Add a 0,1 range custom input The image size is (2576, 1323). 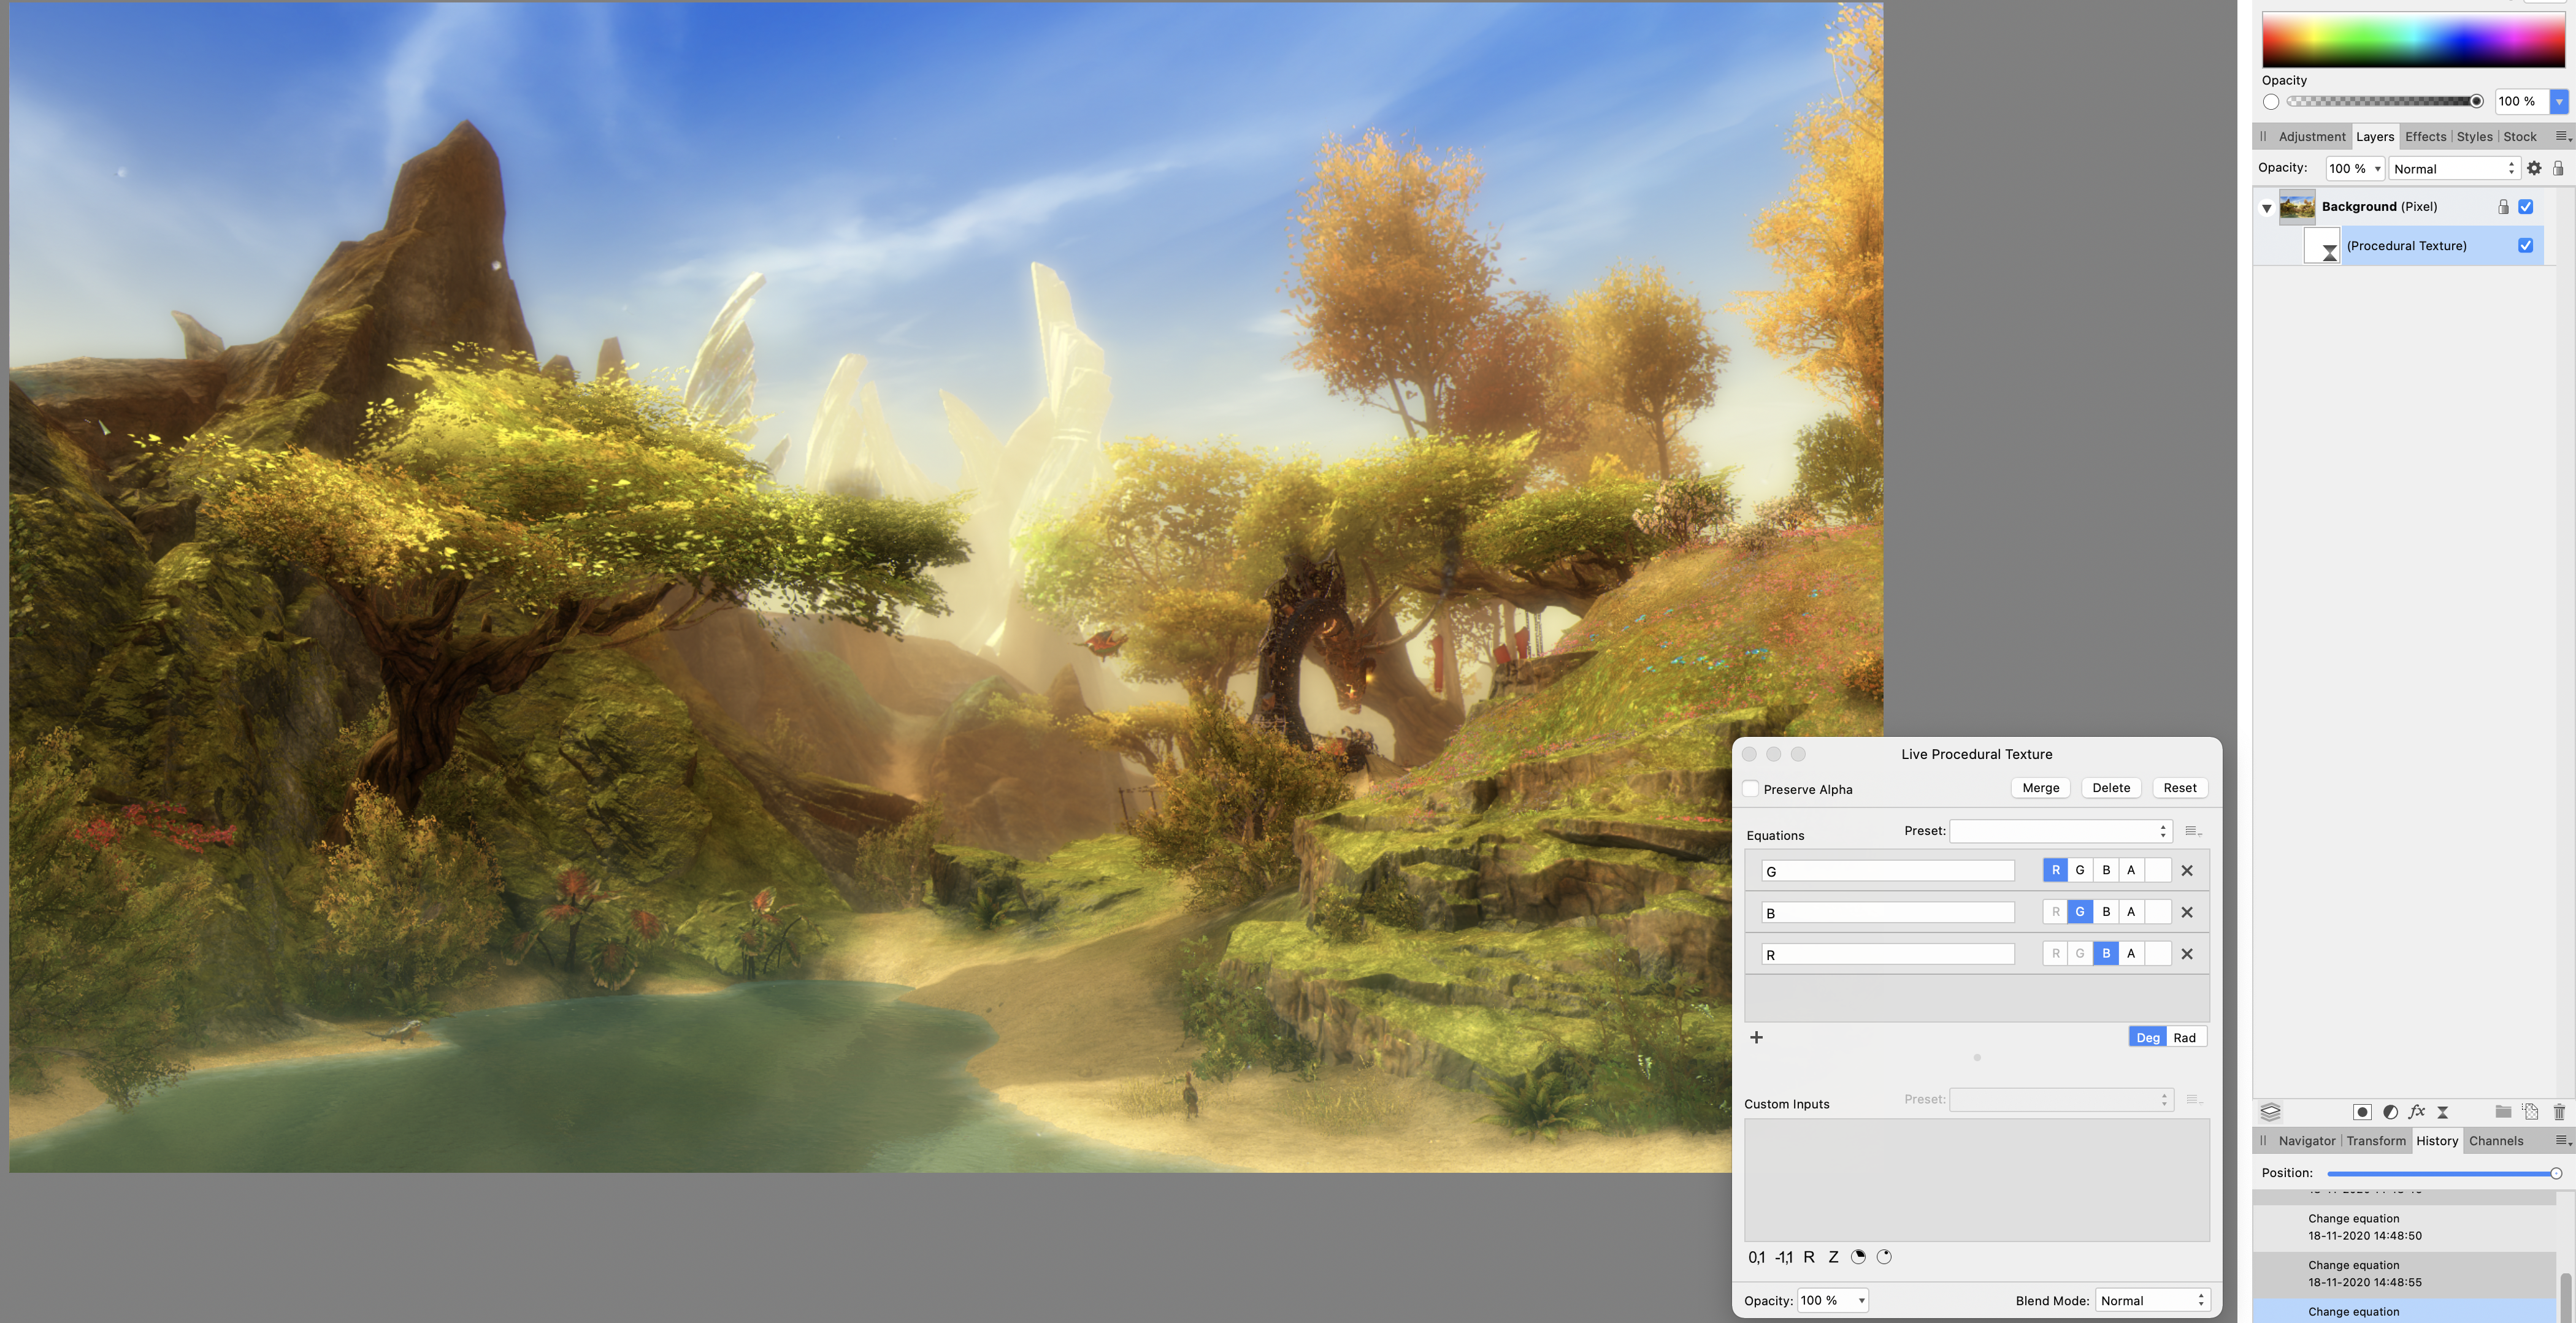pos(1757,1257)
